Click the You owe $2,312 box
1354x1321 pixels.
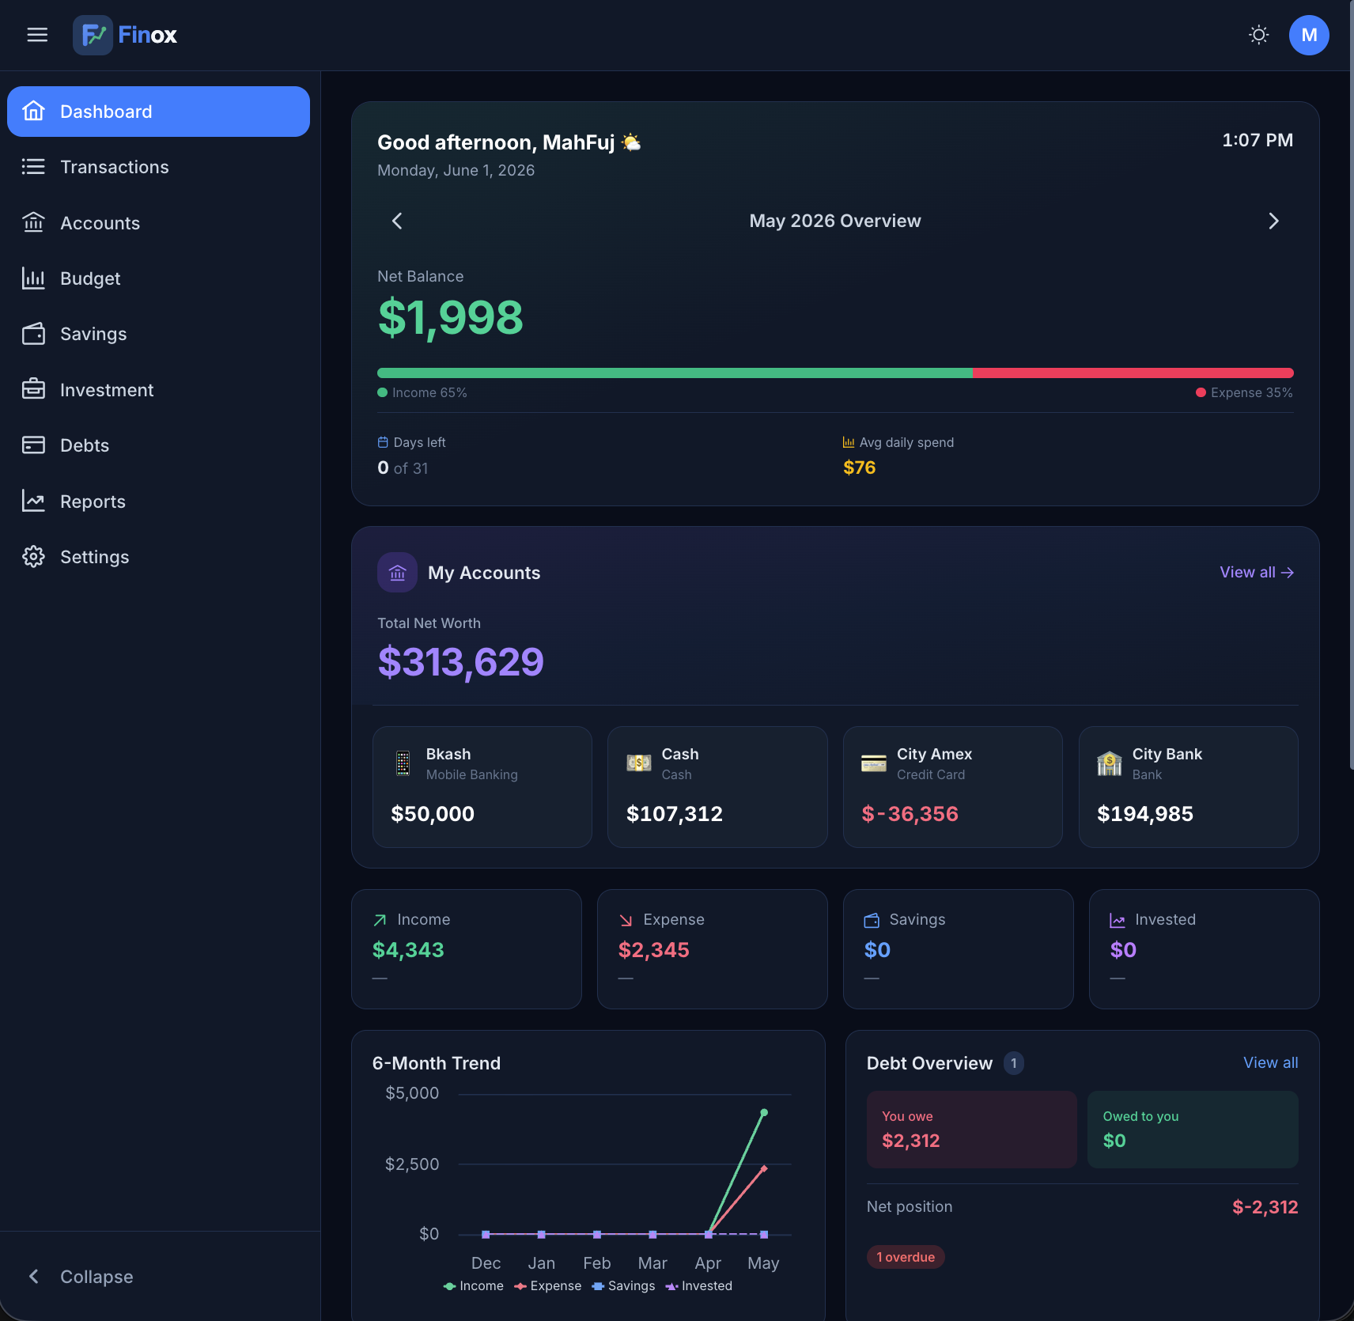[x=971, y=1130]
